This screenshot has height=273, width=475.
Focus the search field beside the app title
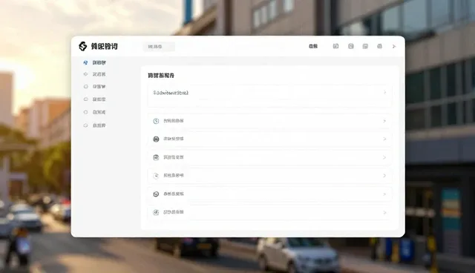click(x=159, y=47)
